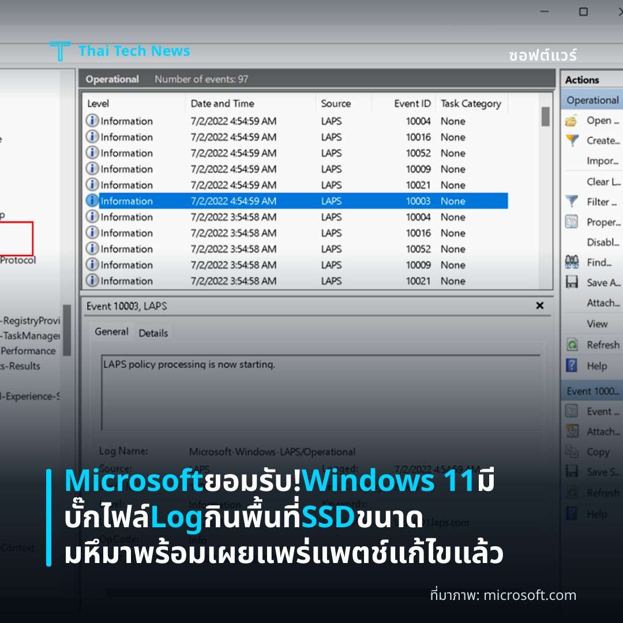Select the 4:54:59 AM event 10052 row
The image size is (623, 623).
pos(297,153)
